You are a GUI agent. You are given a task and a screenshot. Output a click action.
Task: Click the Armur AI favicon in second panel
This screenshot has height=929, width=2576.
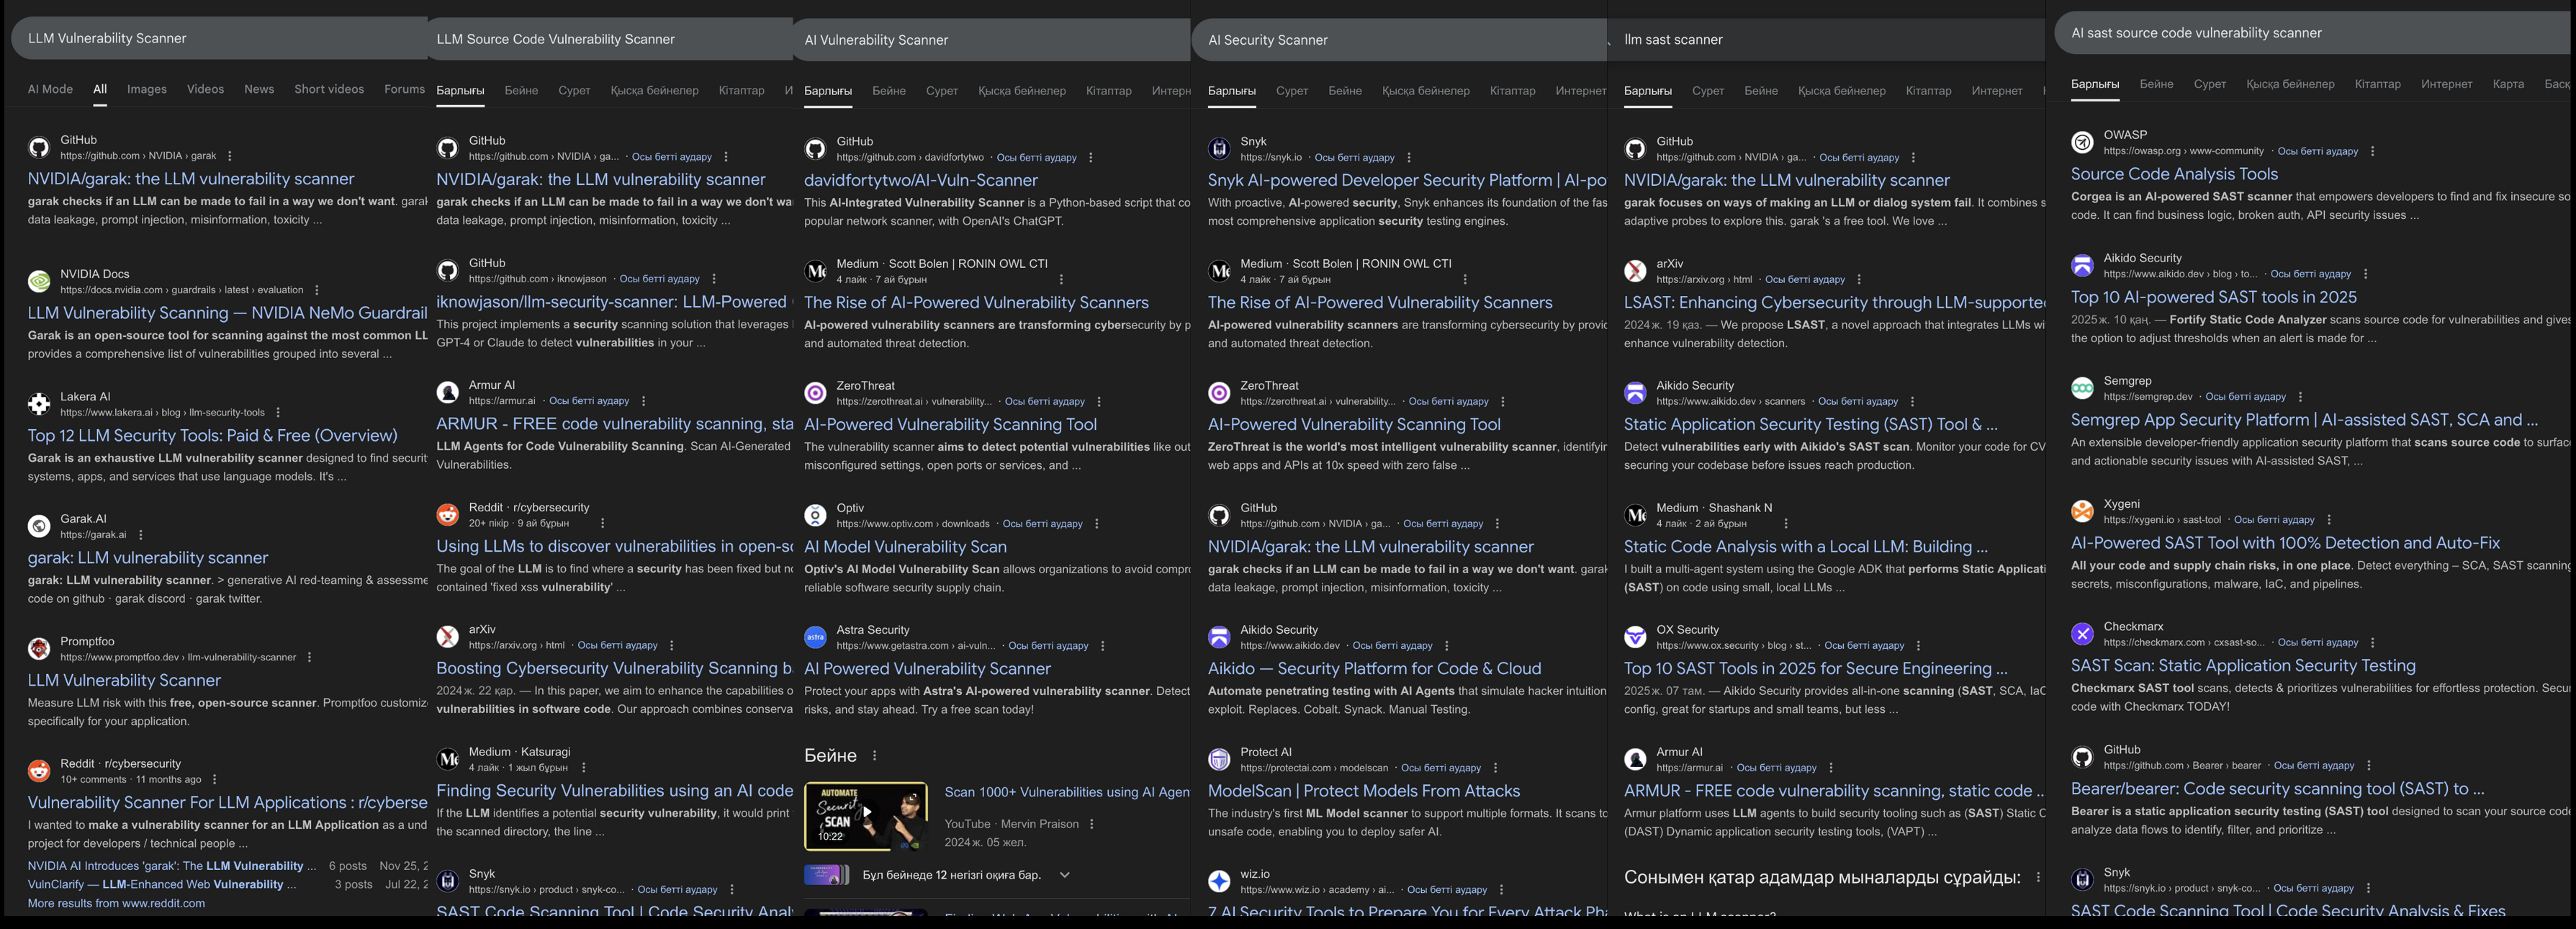point(448,392)
